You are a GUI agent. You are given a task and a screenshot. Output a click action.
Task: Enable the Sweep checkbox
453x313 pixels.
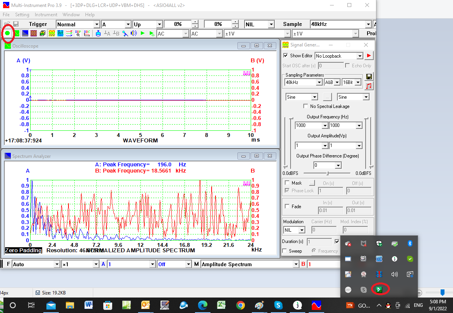(x=285, y=251)
